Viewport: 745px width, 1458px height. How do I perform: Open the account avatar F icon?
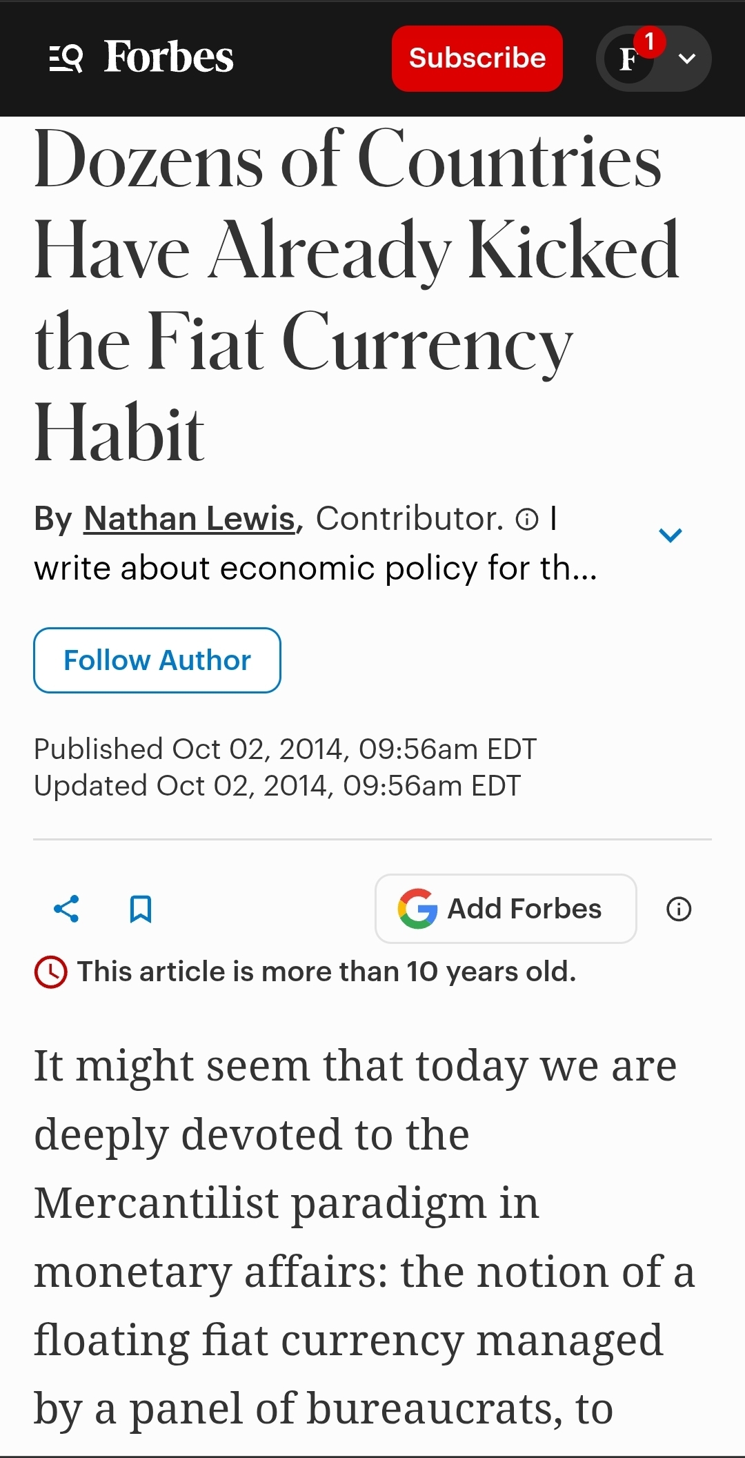tap(628, 60)
